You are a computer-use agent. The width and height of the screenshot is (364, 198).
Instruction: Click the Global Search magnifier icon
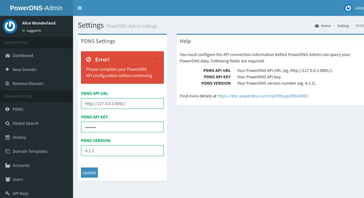(7, 124)
